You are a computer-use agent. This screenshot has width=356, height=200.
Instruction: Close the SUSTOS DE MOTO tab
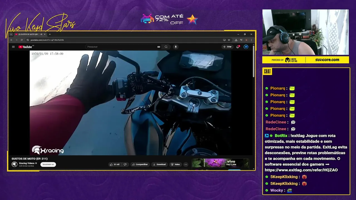tap(44, 34)
